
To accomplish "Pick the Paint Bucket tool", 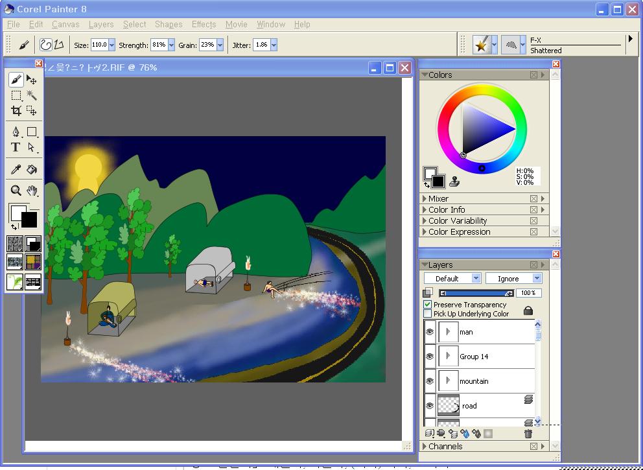I will (31, 170).
